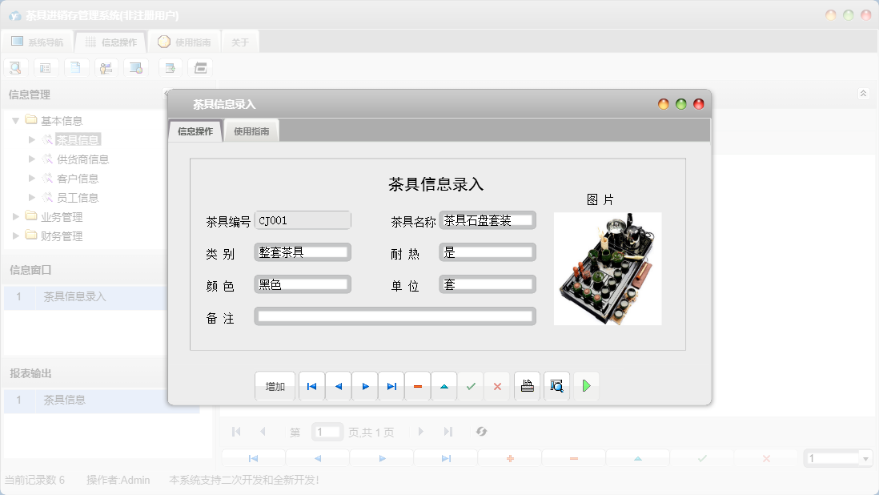Delete record using the red minus icon
879x495 pixels.
coord(417,386)
